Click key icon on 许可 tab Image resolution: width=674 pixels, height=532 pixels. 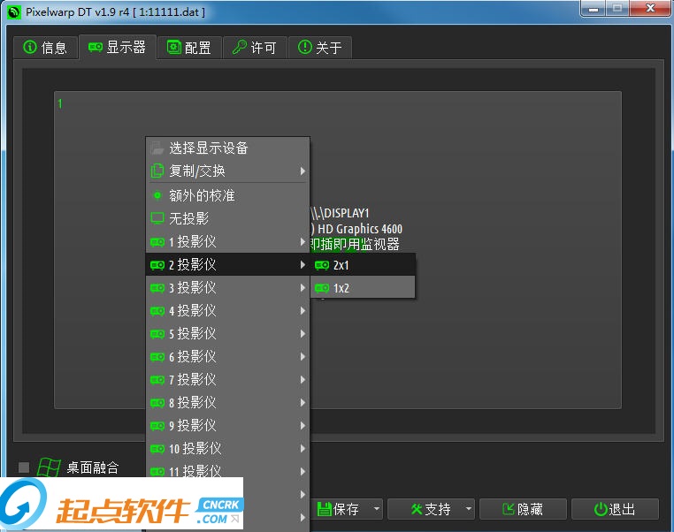[240, 47]
